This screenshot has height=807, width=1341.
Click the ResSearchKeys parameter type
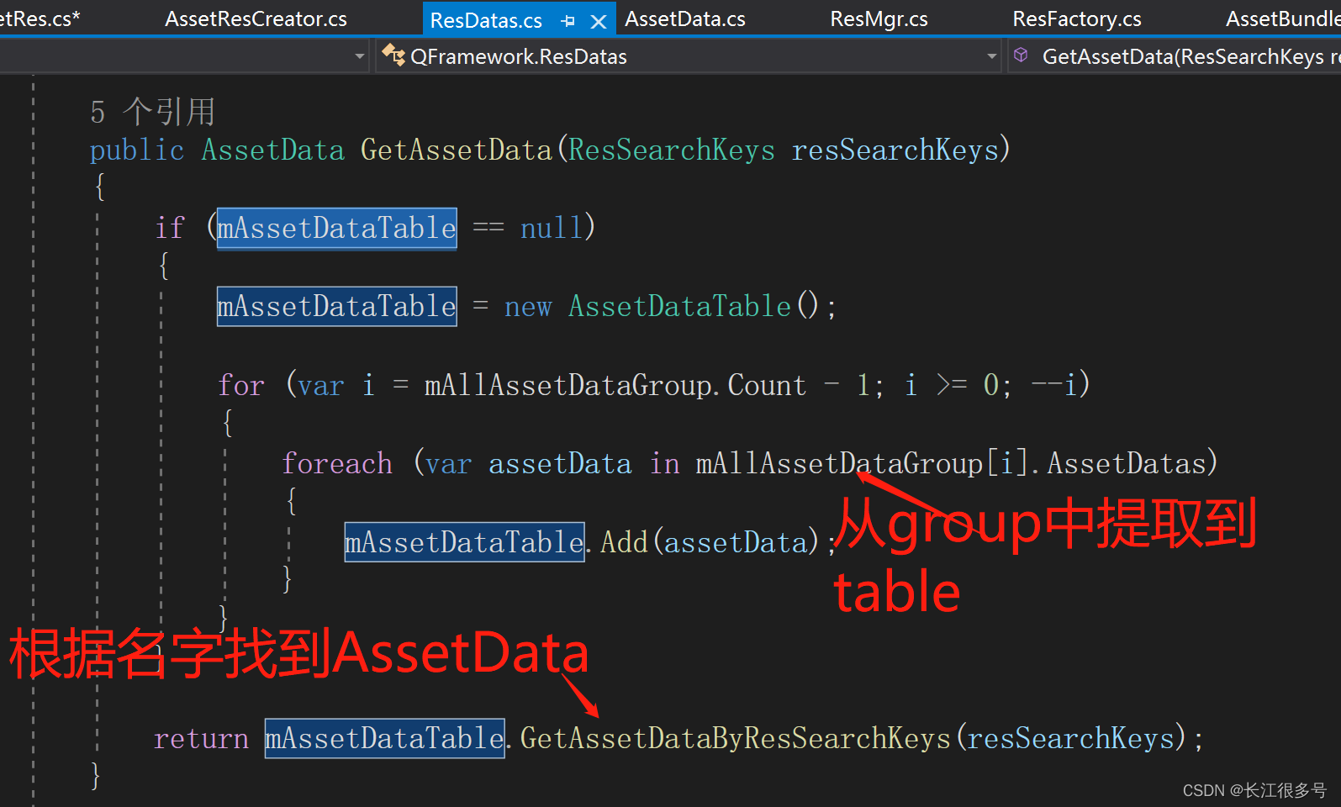click(x=672, y=150)
